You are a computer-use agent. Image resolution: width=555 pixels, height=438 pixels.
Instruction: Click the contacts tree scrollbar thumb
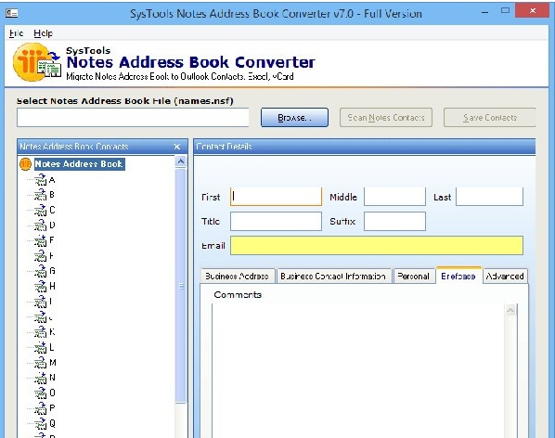[x=181, y=286]
